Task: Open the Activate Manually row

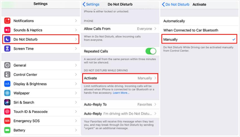Action: tap(120, 78)
